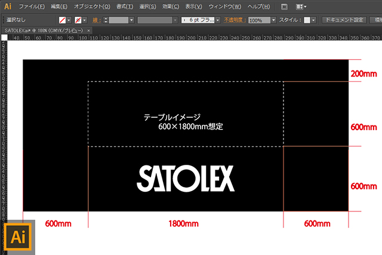The height and width of the screenshot is (255, 382).
Task: Open the 書式(T) menu
Action: point(125,7)
